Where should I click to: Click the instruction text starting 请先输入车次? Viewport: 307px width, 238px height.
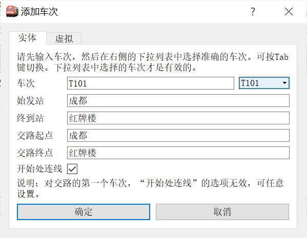pyautogui.click(x=153, y=62)
